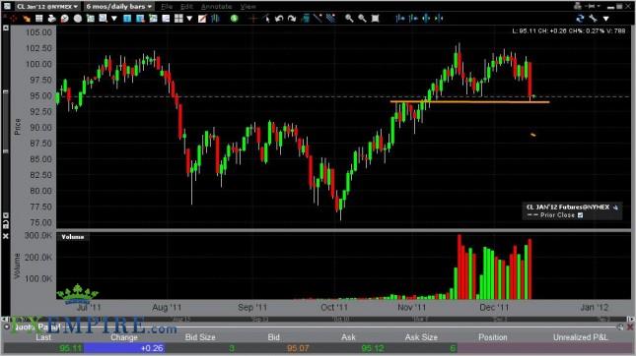The image size is (636, 356).
Task: Click the Unrealized P&L column header
Action: pos(581,337)
